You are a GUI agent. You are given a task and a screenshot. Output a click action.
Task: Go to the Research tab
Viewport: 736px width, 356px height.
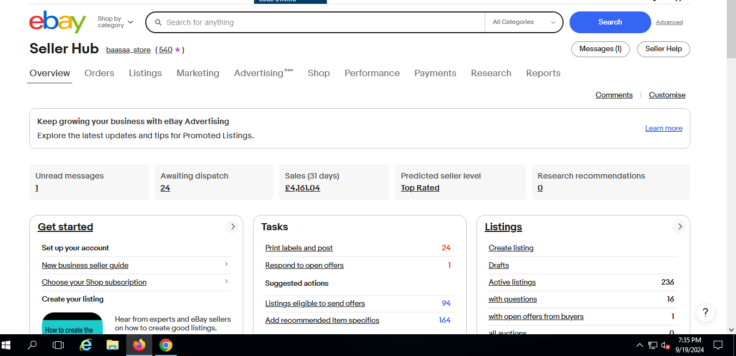(x=491, y=73)
